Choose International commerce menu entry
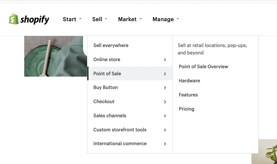The image size is (277, 164). (x=130, y=144)
